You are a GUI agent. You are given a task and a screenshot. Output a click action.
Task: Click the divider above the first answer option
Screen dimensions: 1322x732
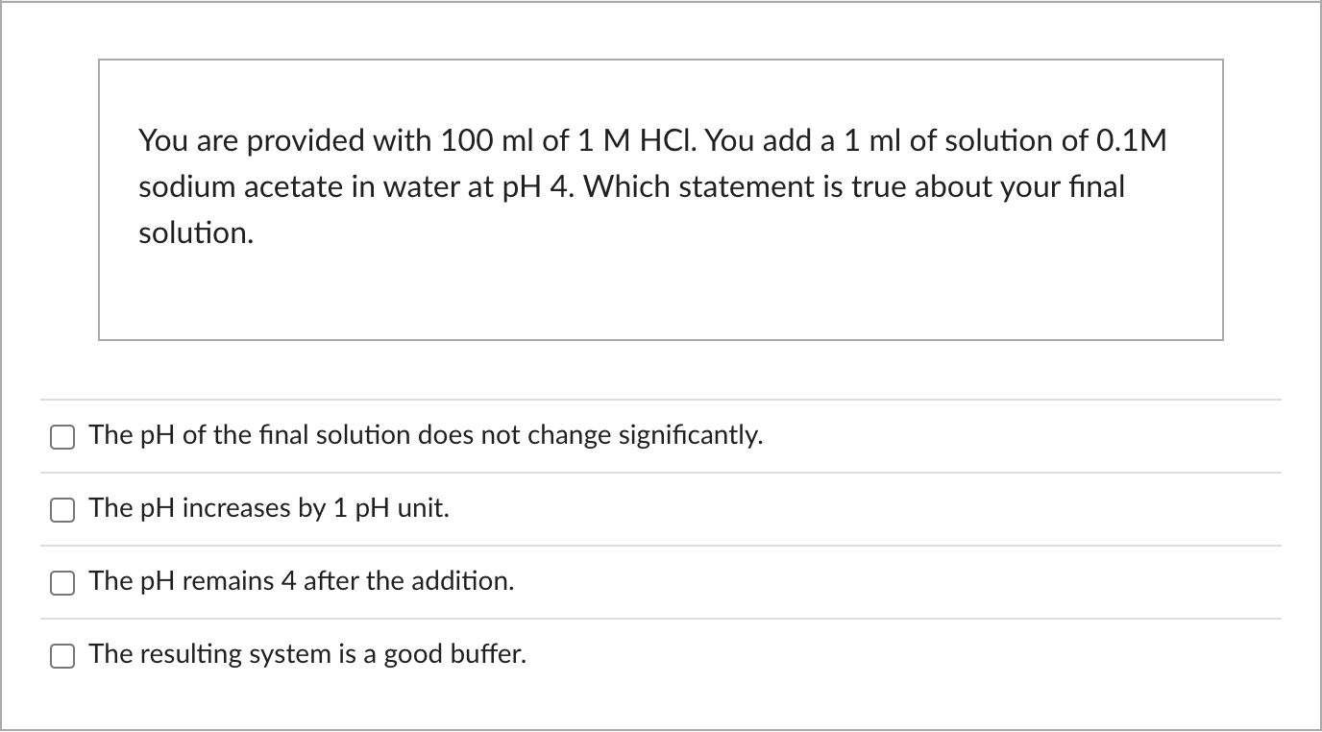(661, 400)
